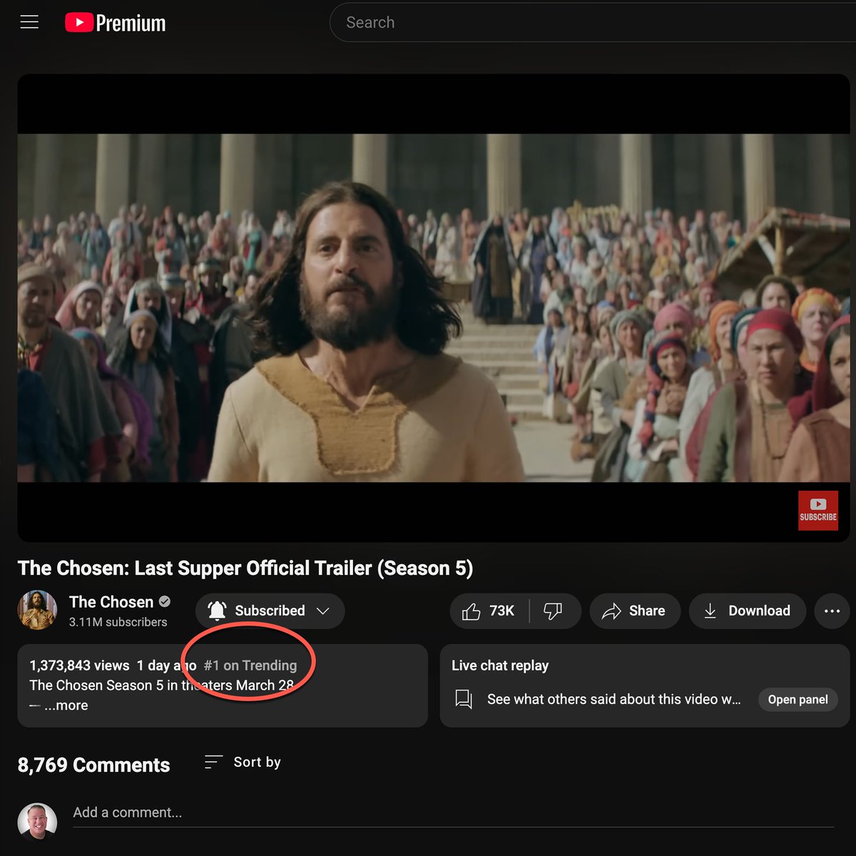The image size is (856, 856).
Task: Click the chat bubble icon in Live chat replay
Action: point(464,699)
